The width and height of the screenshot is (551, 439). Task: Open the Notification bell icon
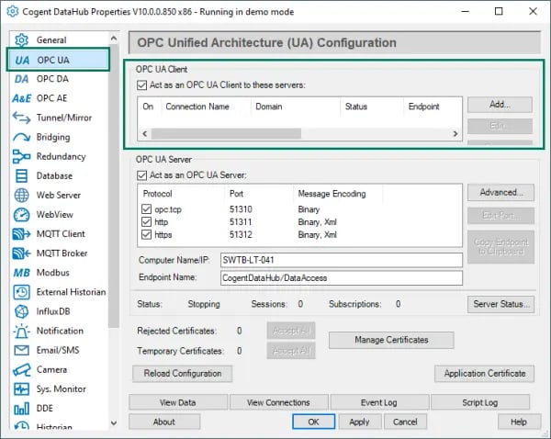[21, 332]
